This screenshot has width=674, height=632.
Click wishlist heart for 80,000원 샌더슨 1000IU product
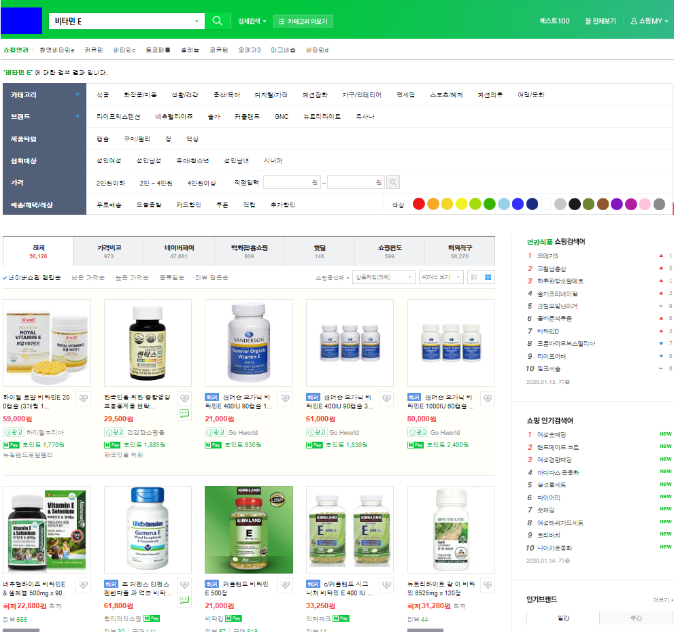click(x=488, y=399)
